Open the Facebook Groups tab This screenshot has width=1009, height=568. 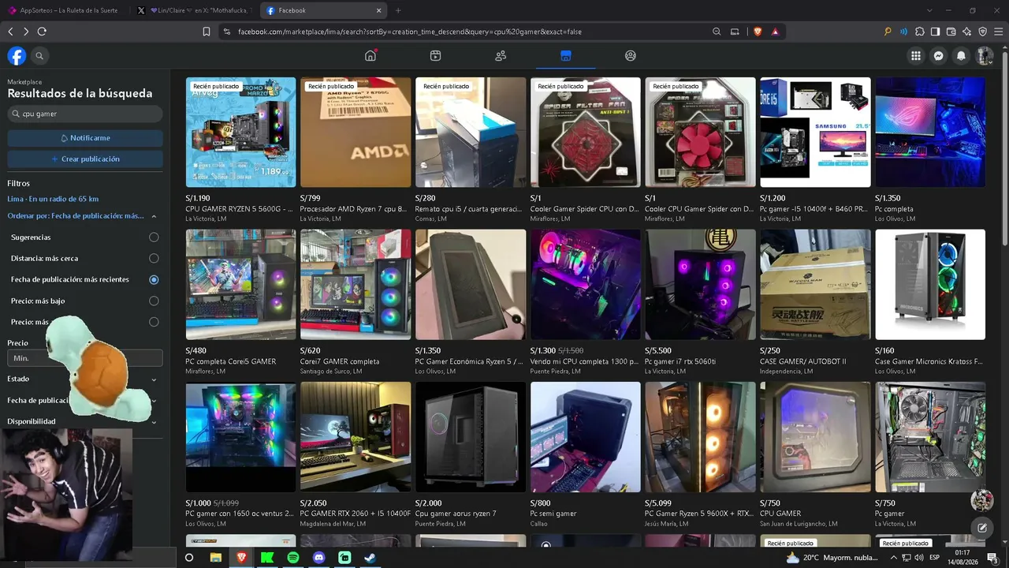pos(630,56)
